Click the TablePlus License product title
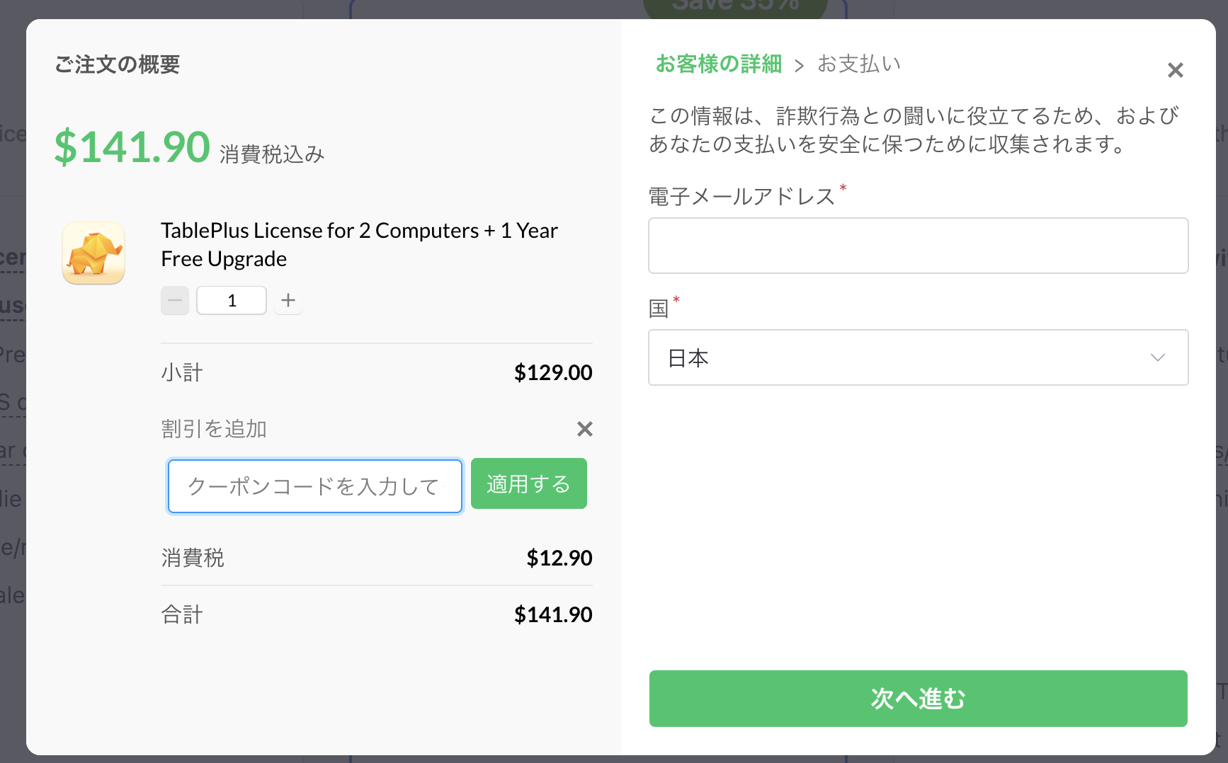Image resolution: width=1228 pixels, height=763 pixels. pyautogui.click(x=359, y=244)
